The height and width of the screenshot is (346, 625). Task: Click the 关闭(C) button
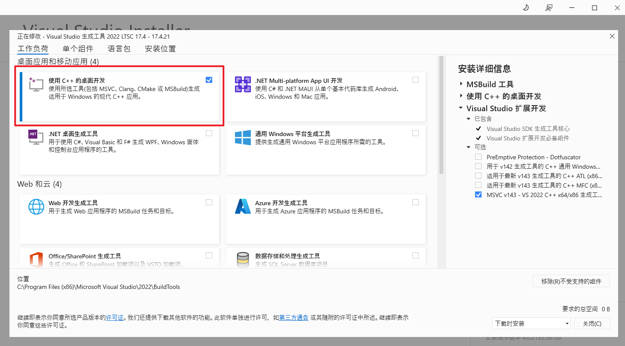pyautogui.click(x=592, y=323)
